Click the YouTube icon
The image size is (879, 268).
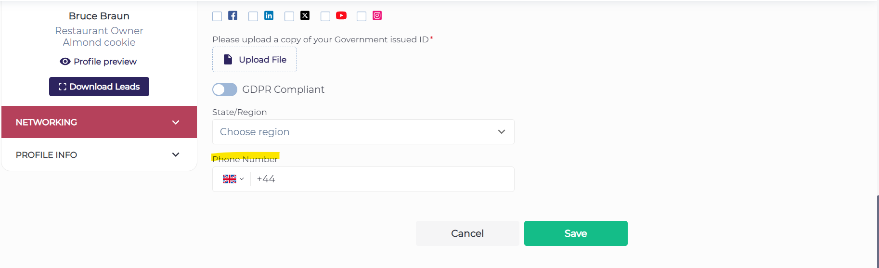pyautogui.click(x=341, y=15)
